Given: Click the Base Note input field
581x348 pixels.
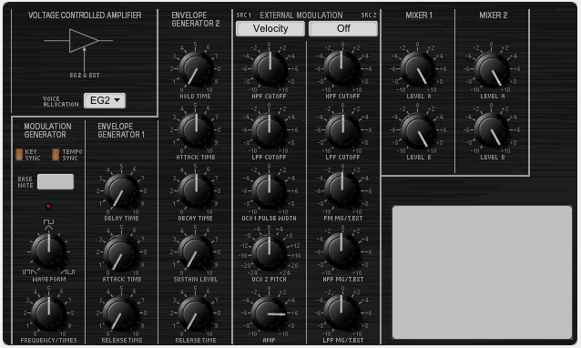Looking at the screenshot, I should pyautogui.click(x=56, y=181).
